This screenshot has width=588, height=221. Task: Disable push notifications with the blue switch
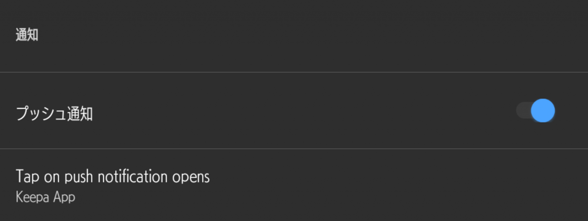tap(536, 110)
